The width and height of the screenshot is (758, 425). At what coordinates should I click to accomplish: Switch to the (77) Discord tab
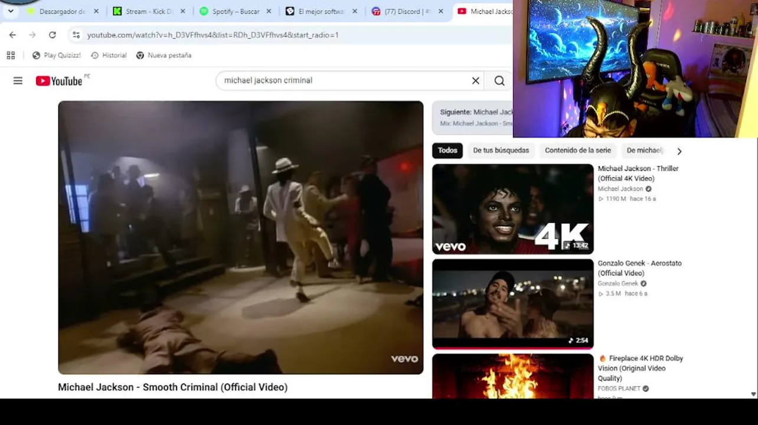pos(401,11)
